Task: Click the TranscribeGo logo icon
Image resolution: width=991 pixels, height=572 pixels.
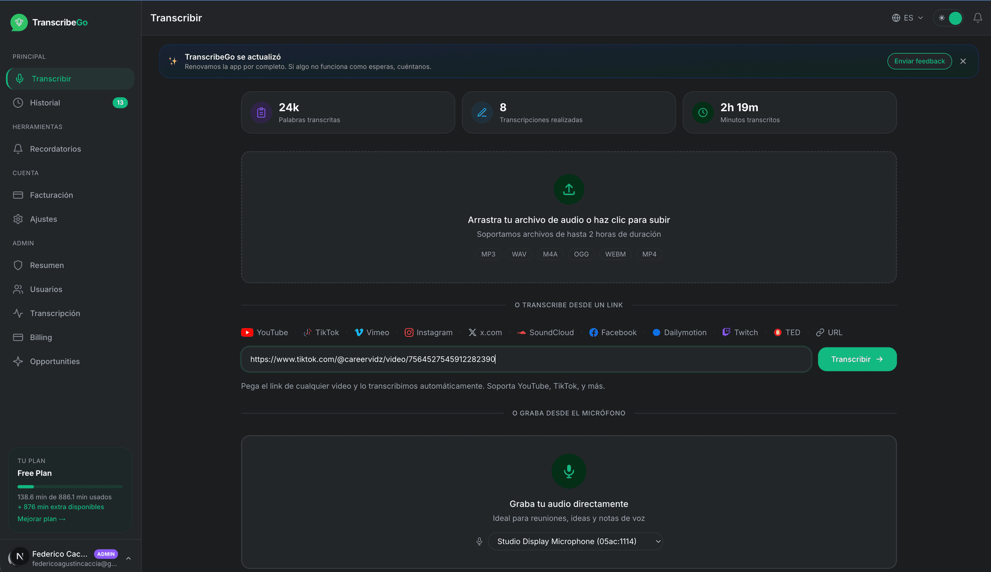Action: click(19, 22)
